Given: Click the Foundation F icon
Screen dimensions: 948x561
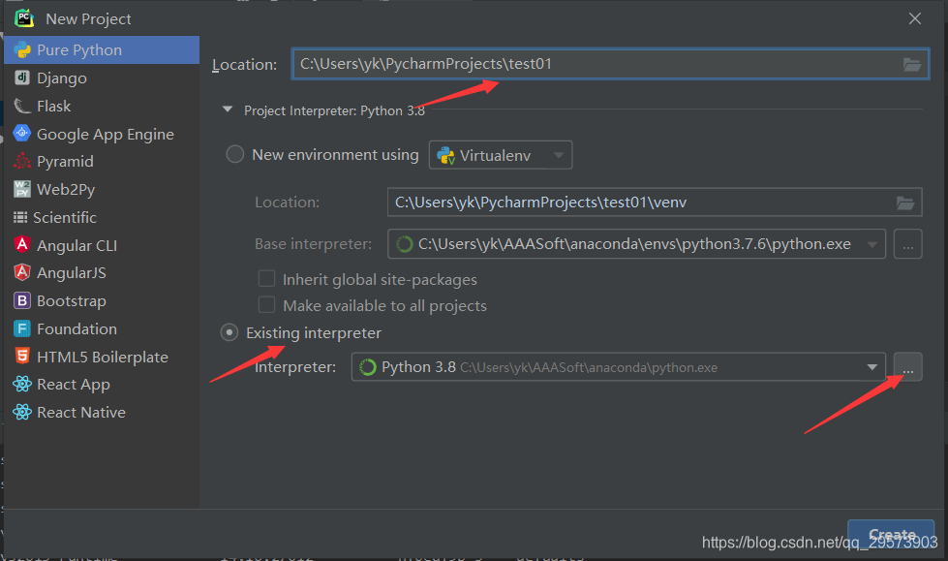Looking at the screenshot, I should pyautogui.click(x=22, y=328).
